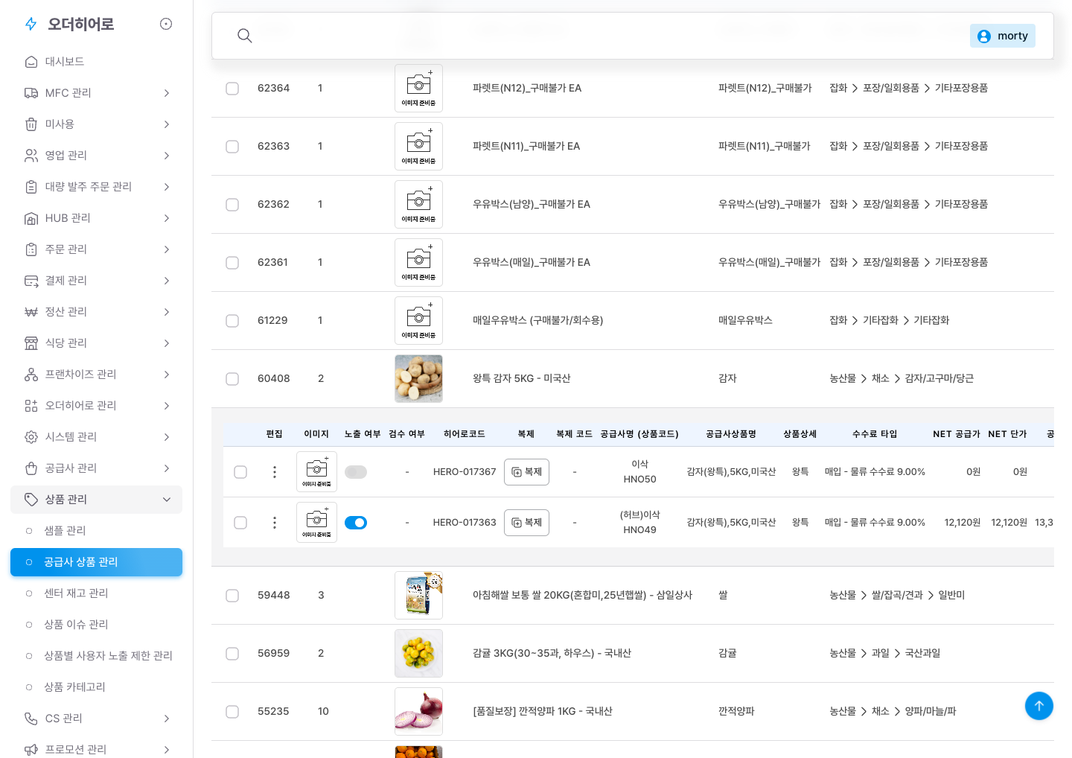Viewport: 1072px width, 758px height.
Task: Expand 주문 관리 submenu chevron
Action: (x=167, y=249)
